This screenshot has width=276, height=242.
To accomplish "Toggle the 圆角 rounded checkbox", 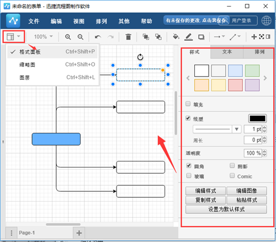I will (189, 165).
